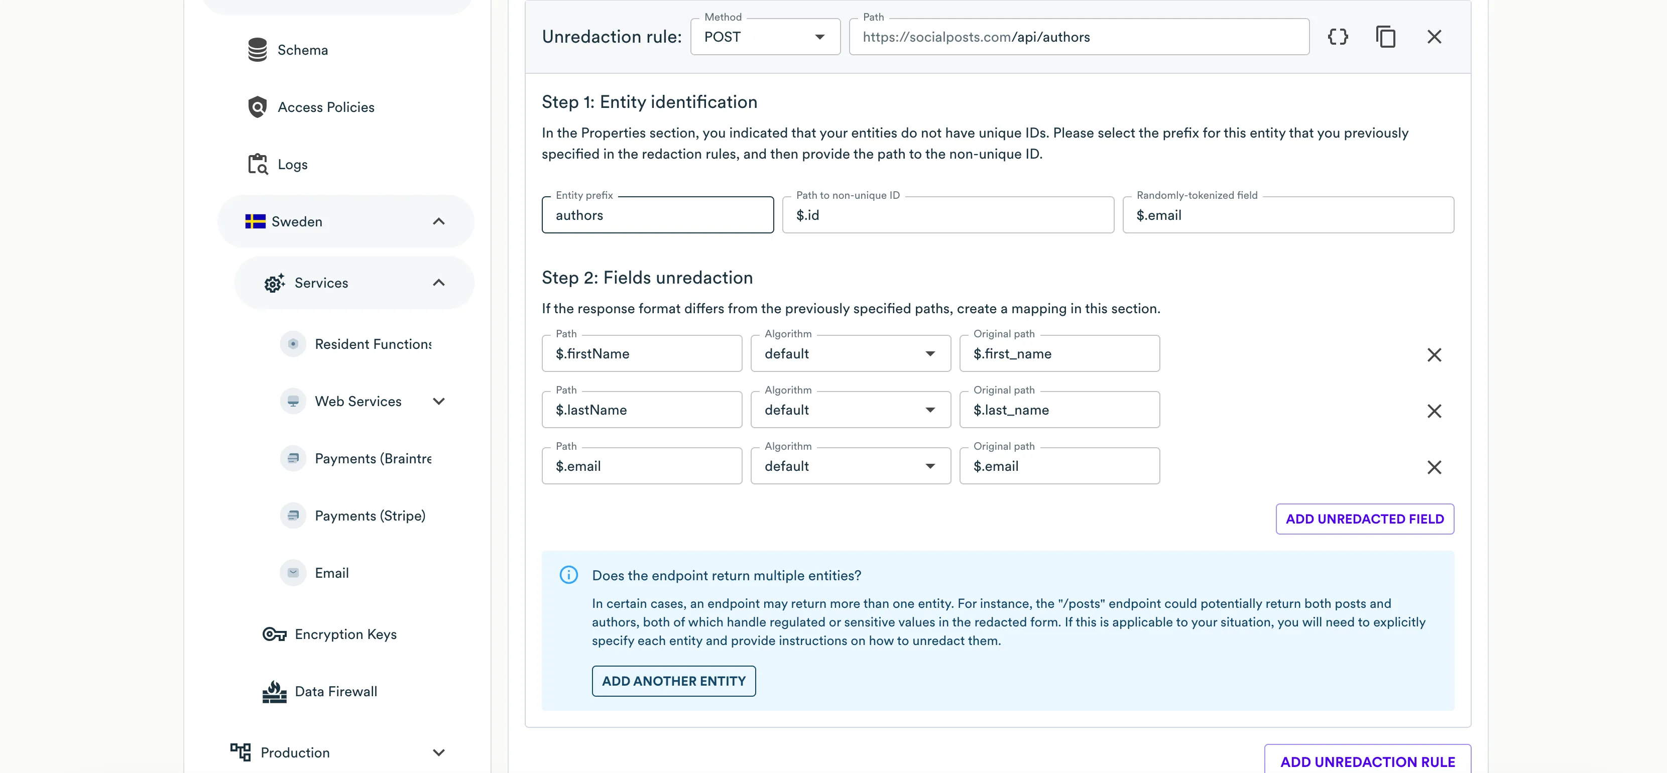This screenshot has width=1667, height=773.
Task: Delete the $.lastName field row
Action: 1434,411
